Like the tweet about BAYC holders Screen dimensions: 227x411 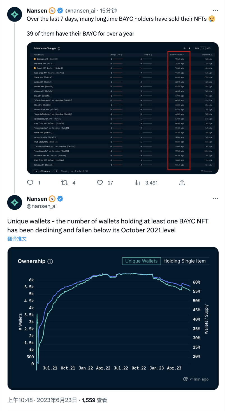100,183
